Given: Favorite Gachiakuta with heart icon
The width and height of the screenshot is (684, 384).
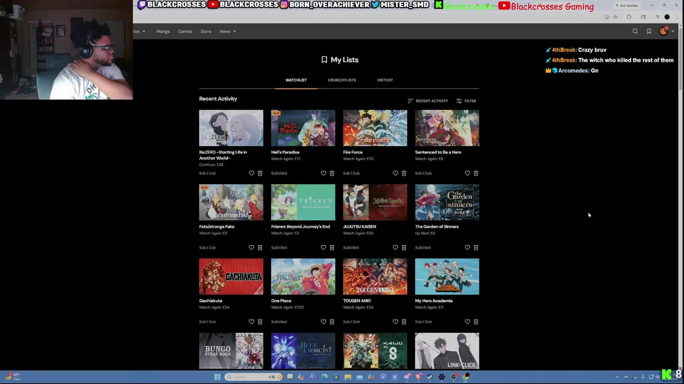Looking at the screenshot, I should coord(251,322).
